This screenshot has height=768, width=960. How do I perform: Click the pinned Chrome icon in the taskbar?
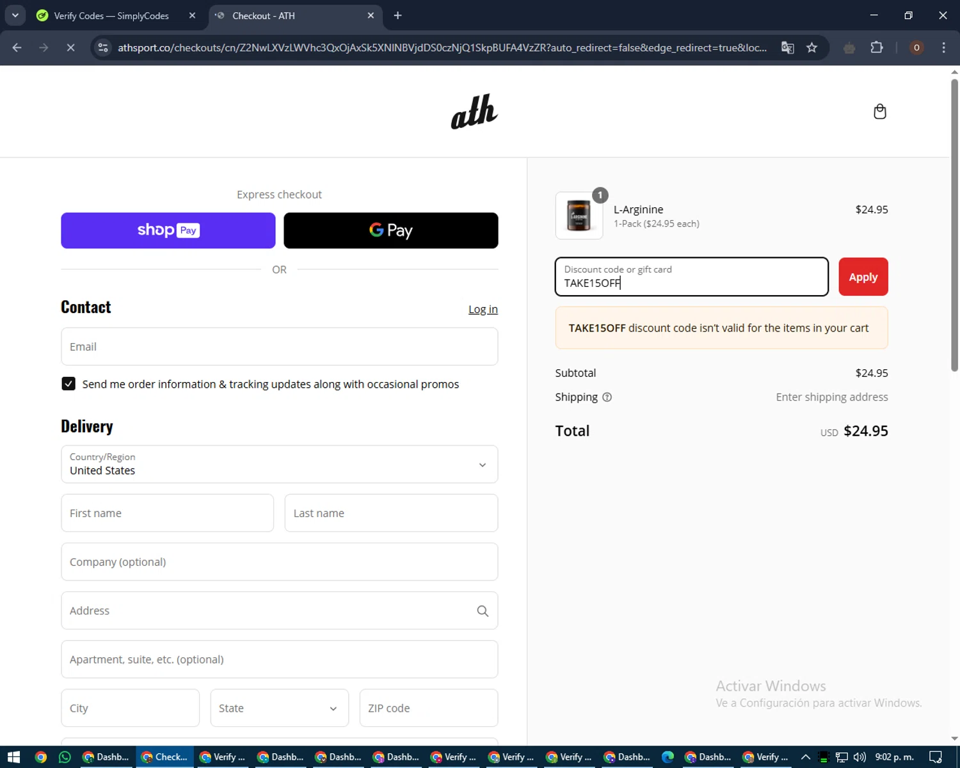coord(40,757)
